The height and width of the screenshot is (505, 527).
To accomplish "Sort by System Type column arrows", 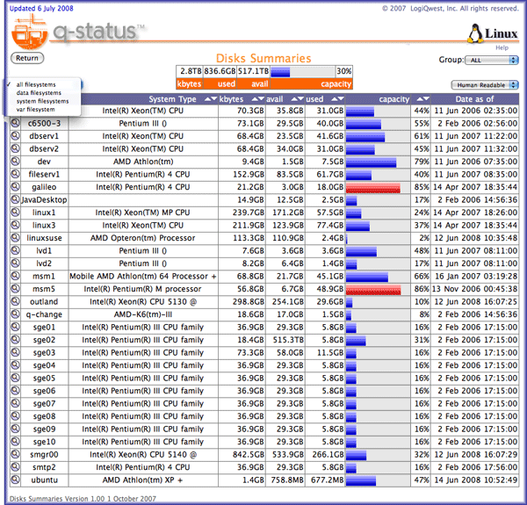I will 211,99.
